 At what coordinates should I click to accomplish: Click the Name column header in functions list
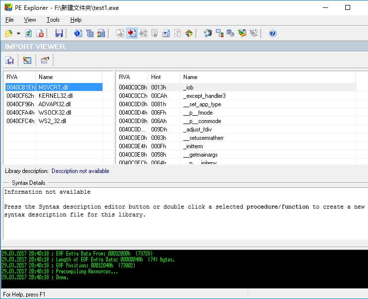[268, 77]
